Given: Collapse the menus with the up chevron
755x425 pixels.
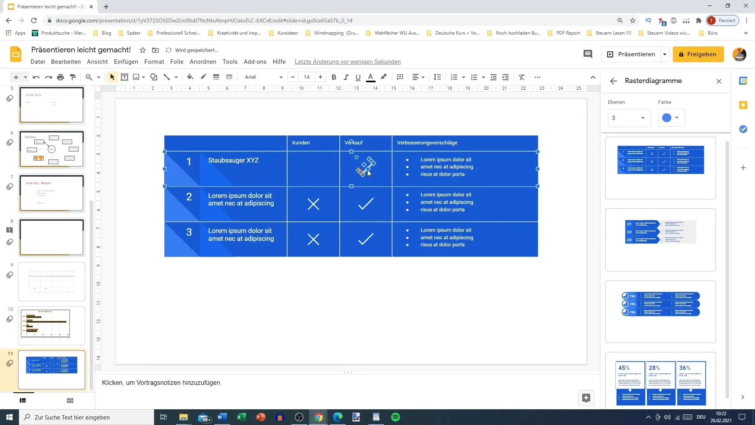Looking at the screenshot, I should 593,77.
